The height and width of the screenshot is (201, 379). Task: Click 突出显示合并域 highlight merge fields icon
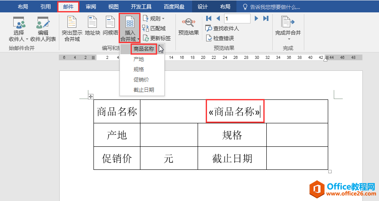coord(72,23)
